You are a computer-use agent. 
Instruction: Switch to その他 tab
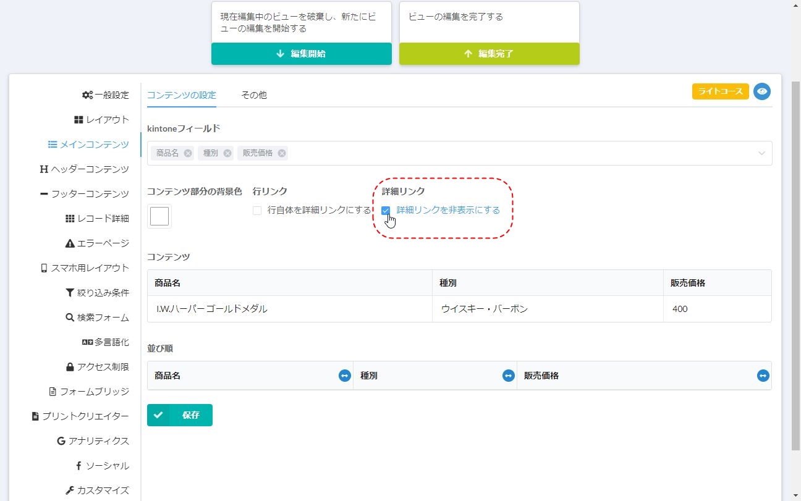pos(254,95)
